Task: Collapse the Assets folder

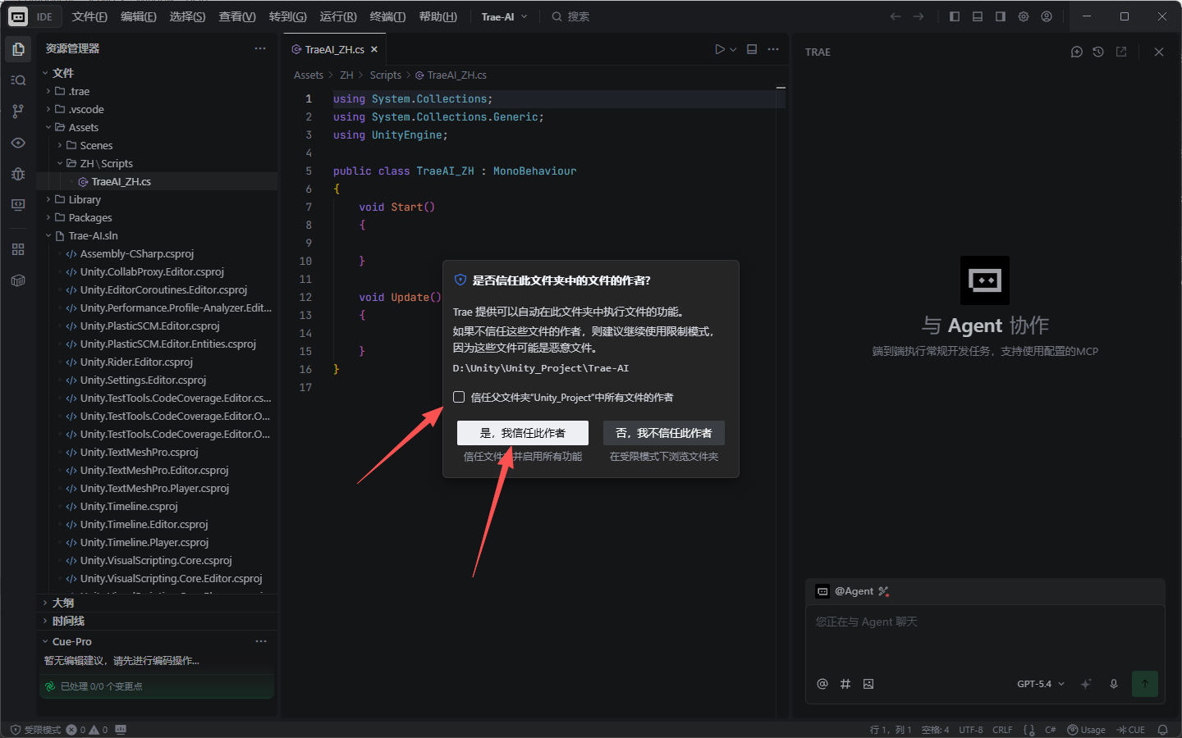Action: (48, 127)
